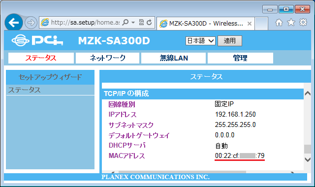Click the 自動 value
315x187 pixels.
point(221,146)
